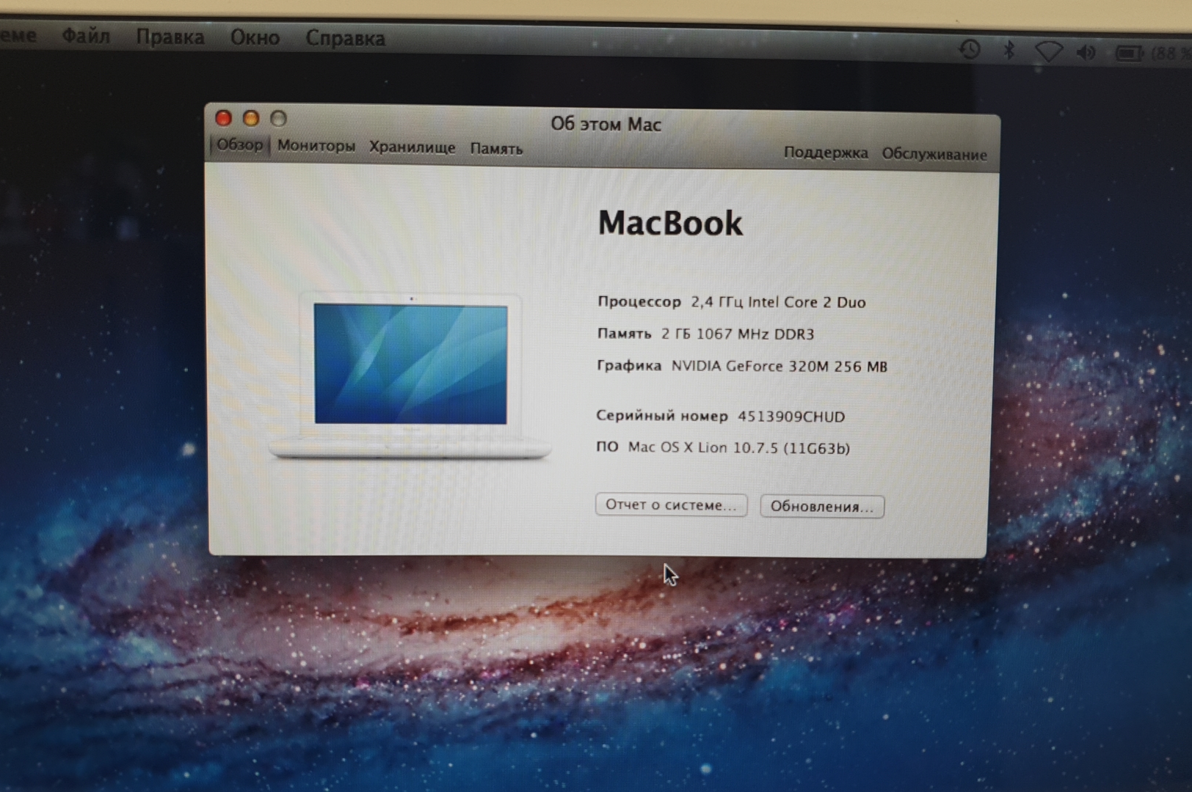Click the Bluetooth menu bar icon
The height and width of the screenshot is (792, 1192).
click(x=1009, y=50)
